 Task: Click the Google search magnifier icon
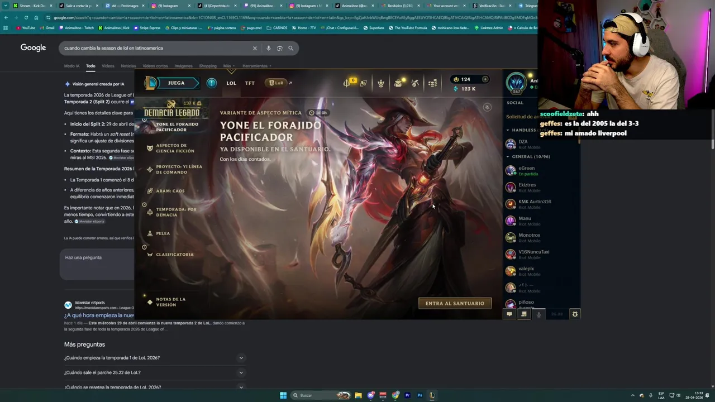pos(290,48)
